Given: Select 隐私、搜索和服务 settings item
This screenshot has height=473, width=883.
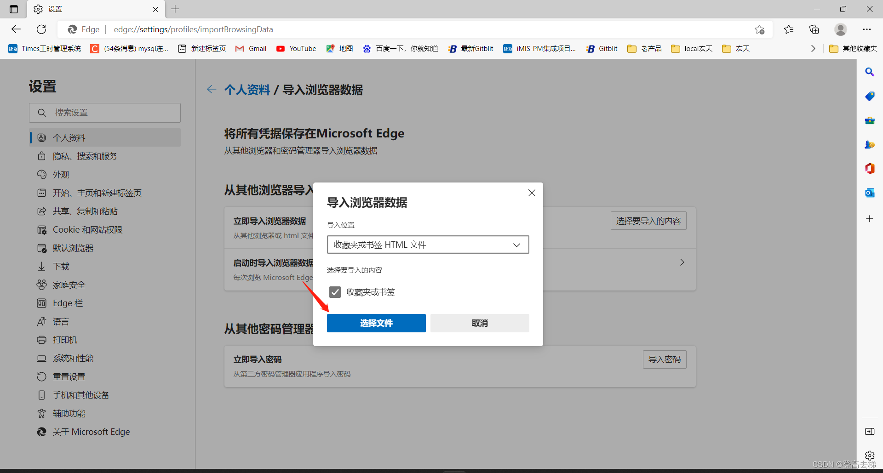Looking at the screenshot, I should [x=105, y=156].
